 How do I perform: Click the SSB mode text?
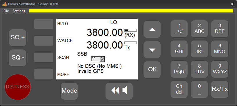82,54
